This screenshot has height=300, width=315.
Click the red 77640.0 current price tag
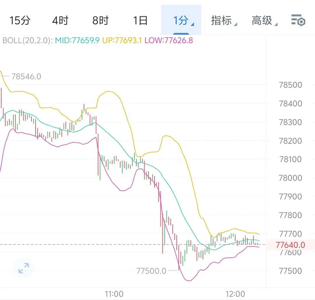(290, 245)
